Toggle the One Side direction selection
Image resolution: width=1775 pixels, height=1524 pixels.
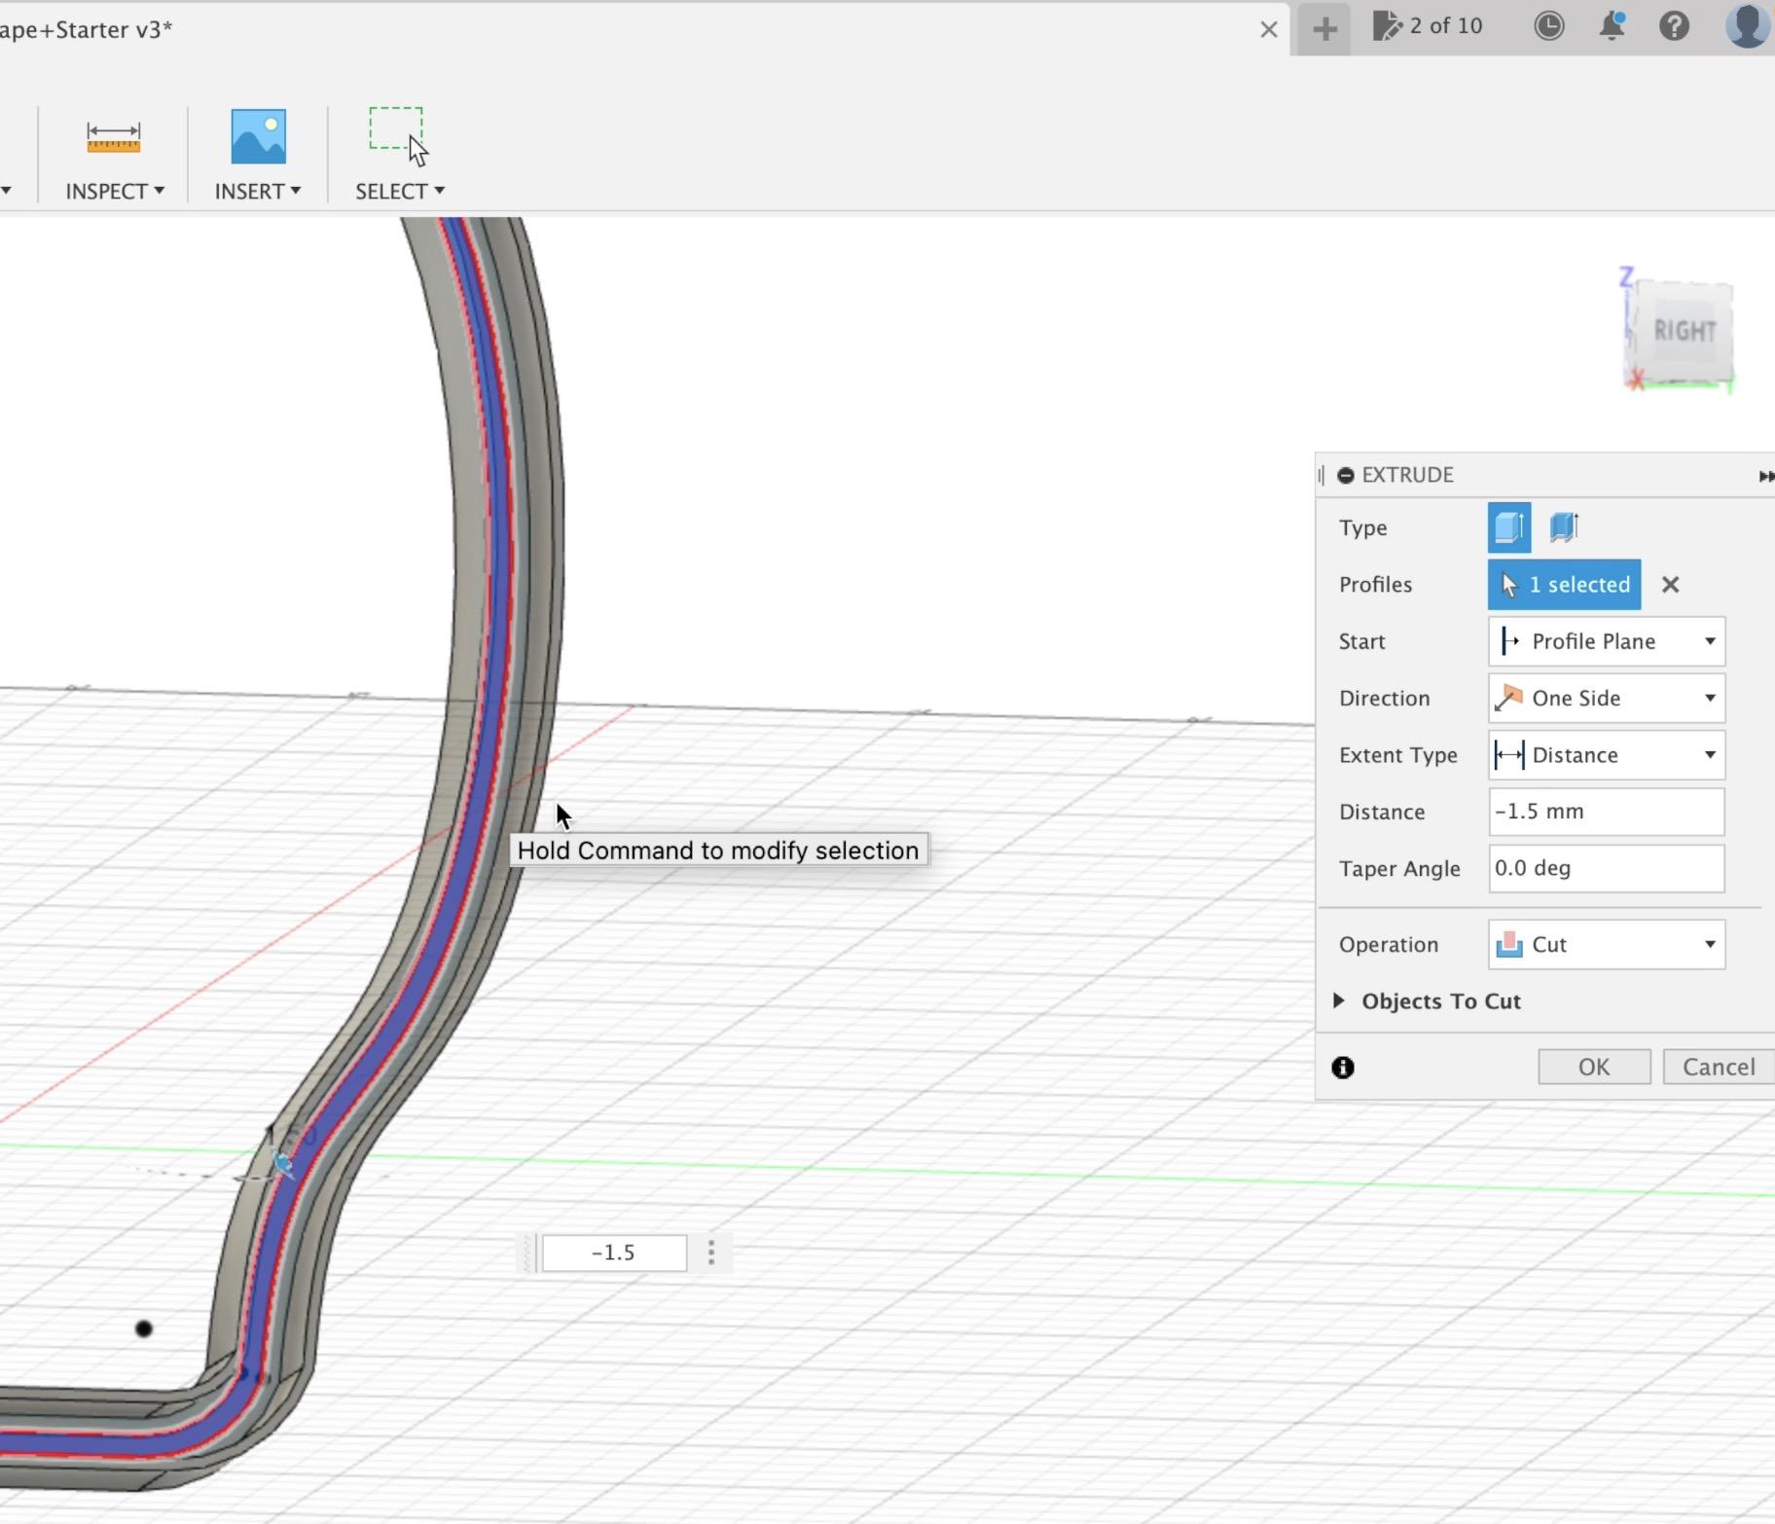coord(1604,698)
